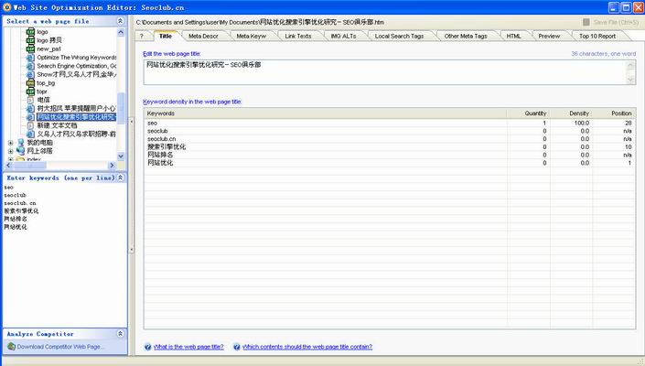This screenshot has width=645, height=366.
Task: Click the 网上邻居 network icon
Action: click(20, 151)
